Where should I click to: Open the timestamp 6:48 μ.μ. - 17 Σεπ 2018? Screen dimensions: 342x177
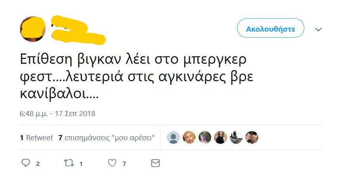[57, 114]
